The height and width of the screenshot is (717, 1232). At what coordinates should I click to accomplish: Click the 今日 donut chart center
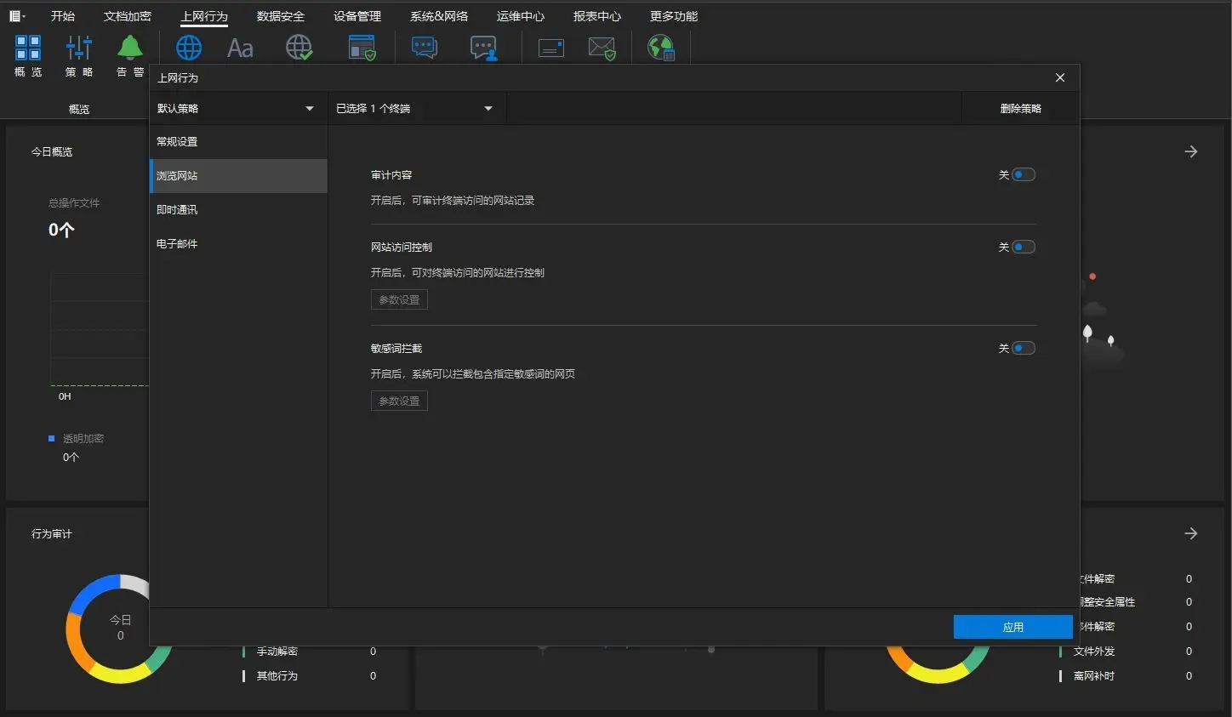120,628
